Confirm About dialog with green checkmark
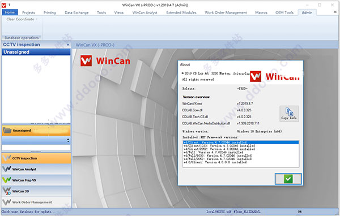The height and width of the screenshot is (216, 340). tap(288, 179)
